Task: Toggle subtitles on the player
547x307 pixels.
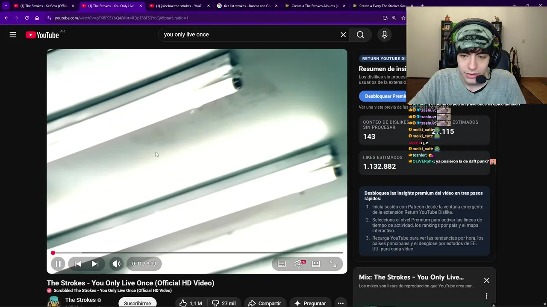Action: 282,264
